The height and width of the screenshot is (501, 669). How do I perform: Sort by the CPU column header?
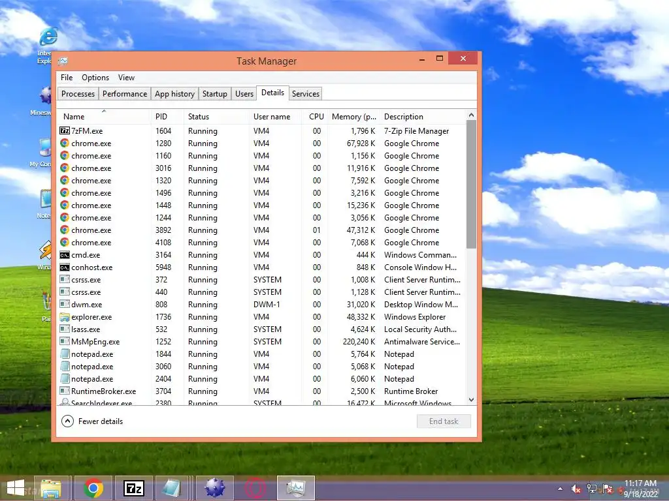tap(315, 116)
